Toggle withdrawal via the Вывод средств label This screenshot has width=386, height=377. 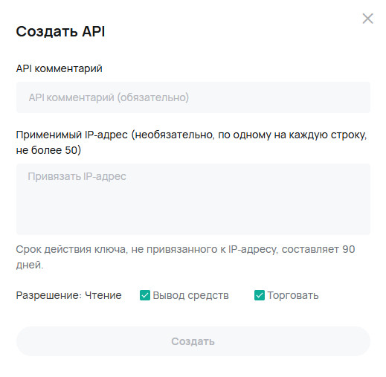(190, 295)
